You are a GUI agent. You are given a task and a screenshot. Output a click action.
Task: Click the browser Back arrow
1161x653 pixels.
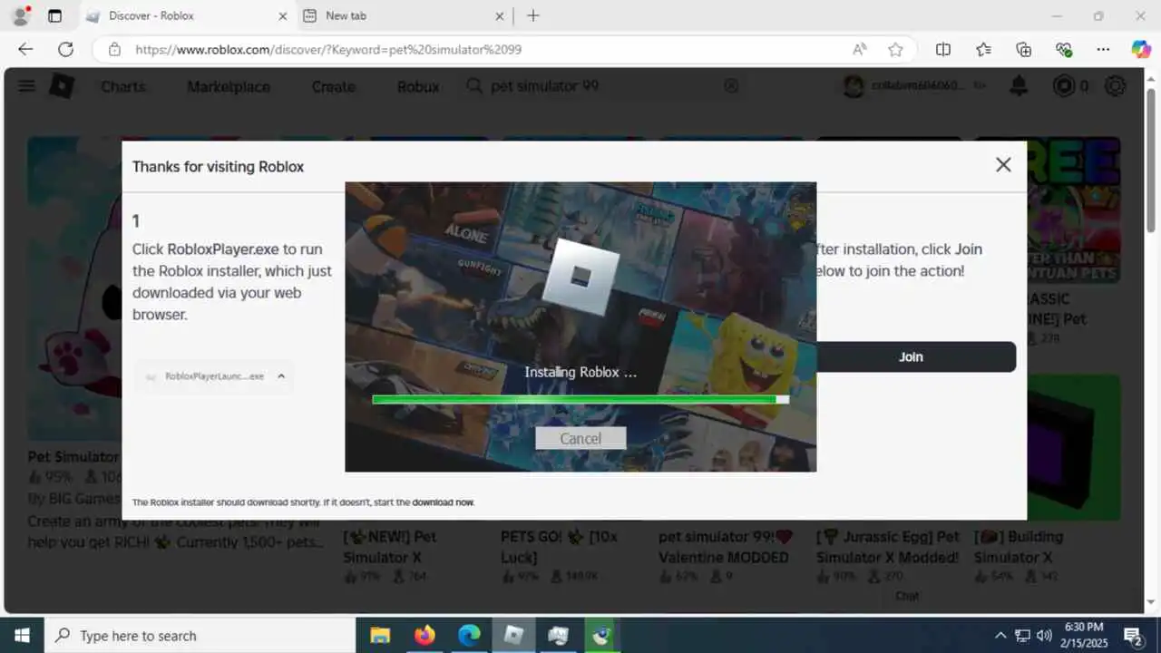point(25,50)
